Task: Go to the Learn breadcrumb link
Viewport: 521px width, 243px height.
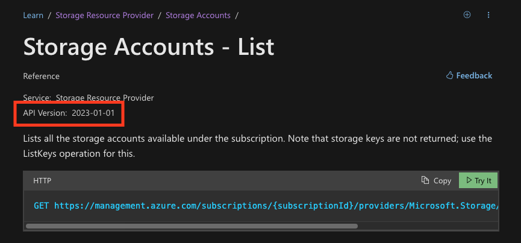Action: (33, 15)
